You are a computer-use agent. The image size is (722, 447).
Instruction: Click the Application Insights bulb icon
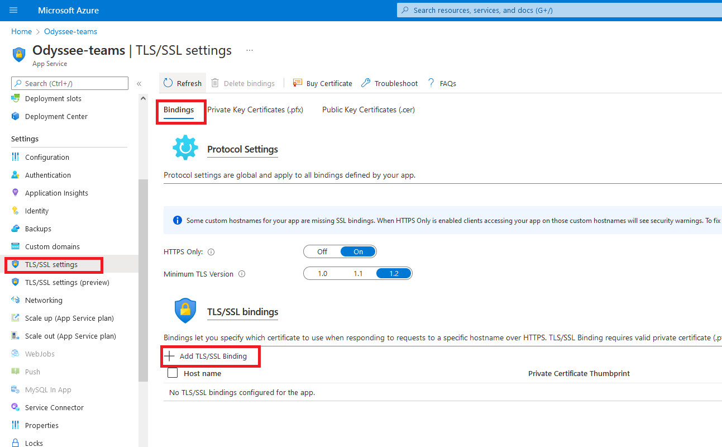point(16,193)
